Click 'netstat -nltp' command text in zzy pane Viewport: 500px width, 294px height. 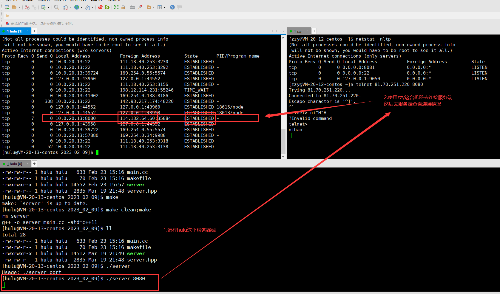[x=373, y=39]
